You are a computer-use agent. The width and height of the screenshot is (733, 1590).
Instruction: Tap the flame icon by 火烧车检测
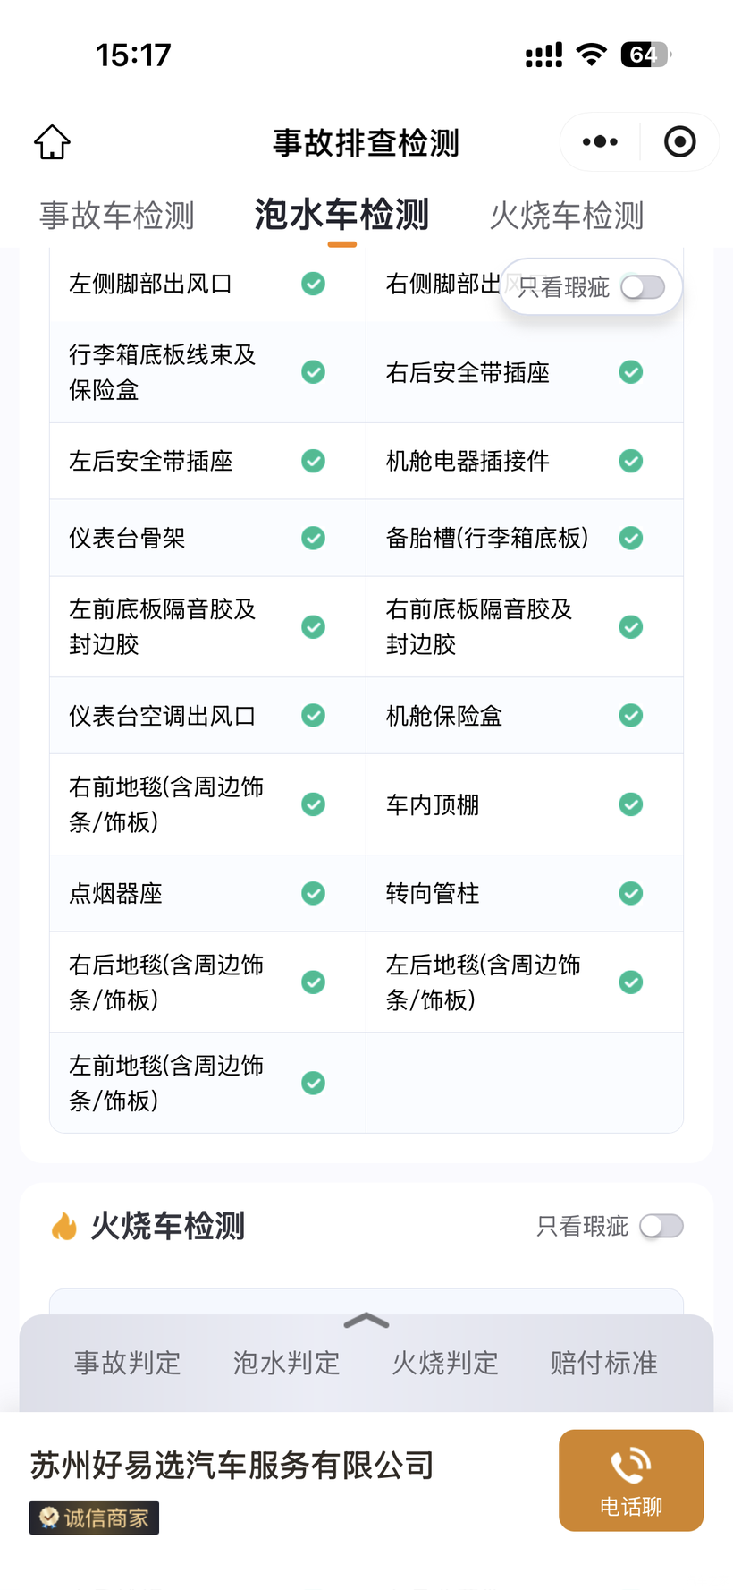click(x=64, y=1226)
